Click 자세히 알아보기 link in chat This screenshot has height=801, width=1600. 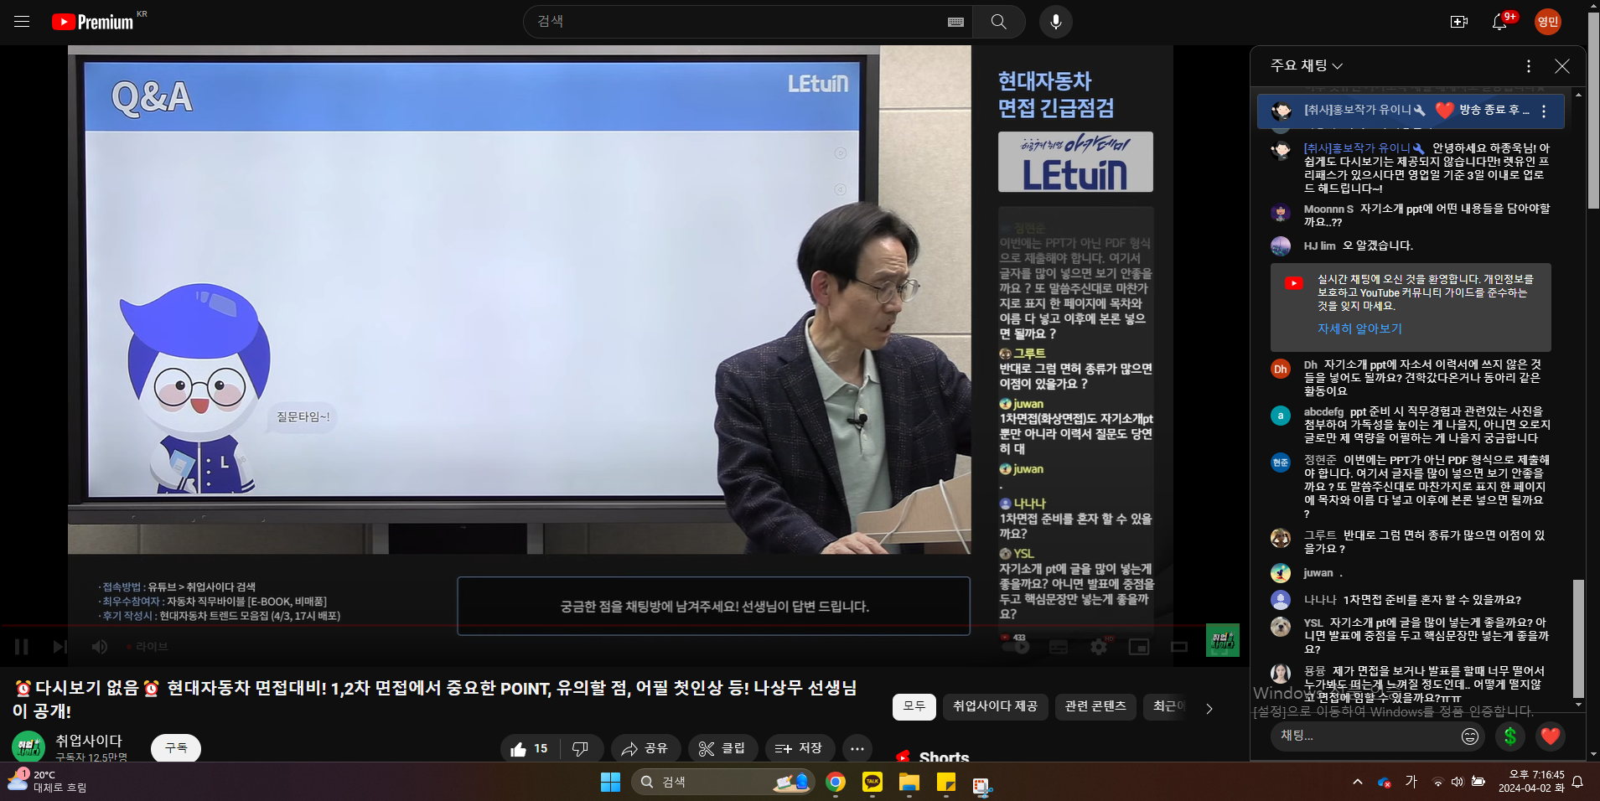tap(1359, 328)
